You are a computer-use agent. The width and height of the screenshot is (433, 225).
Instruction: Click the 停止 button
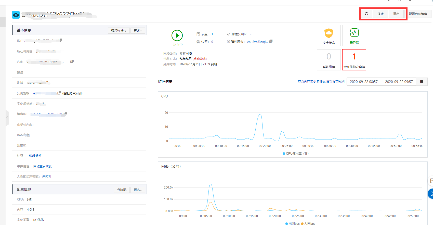380,14
